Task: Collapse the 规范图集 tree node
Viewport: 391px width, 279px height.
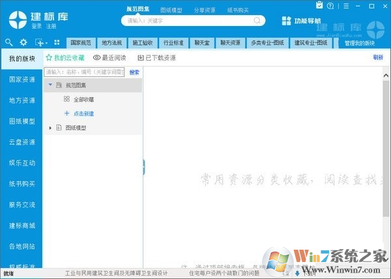Action: tap(50, 85)
